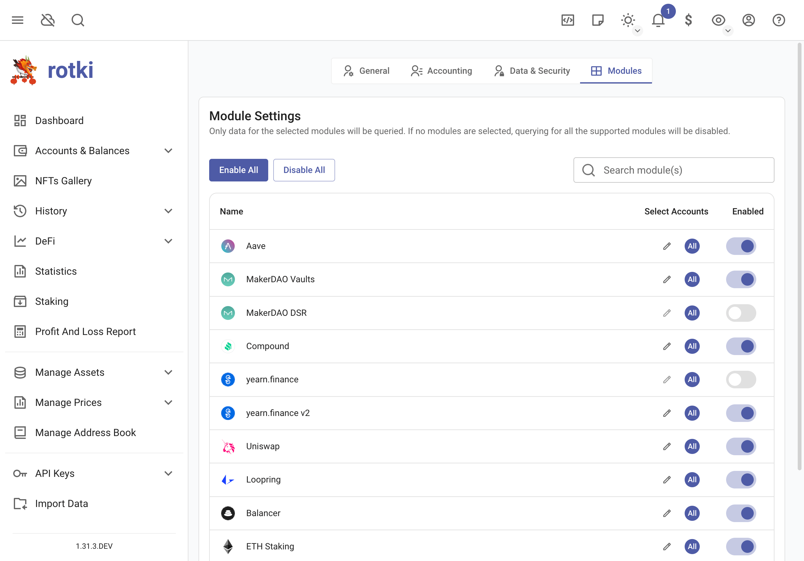Screen dimensions: 804x561
Task: Click the All badge for MakerDAO DSR
Action: point(692,313)
